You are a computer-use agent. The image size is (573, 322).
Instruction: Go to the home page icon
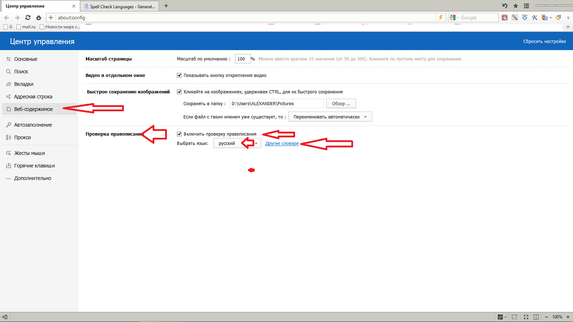[39, 18]
